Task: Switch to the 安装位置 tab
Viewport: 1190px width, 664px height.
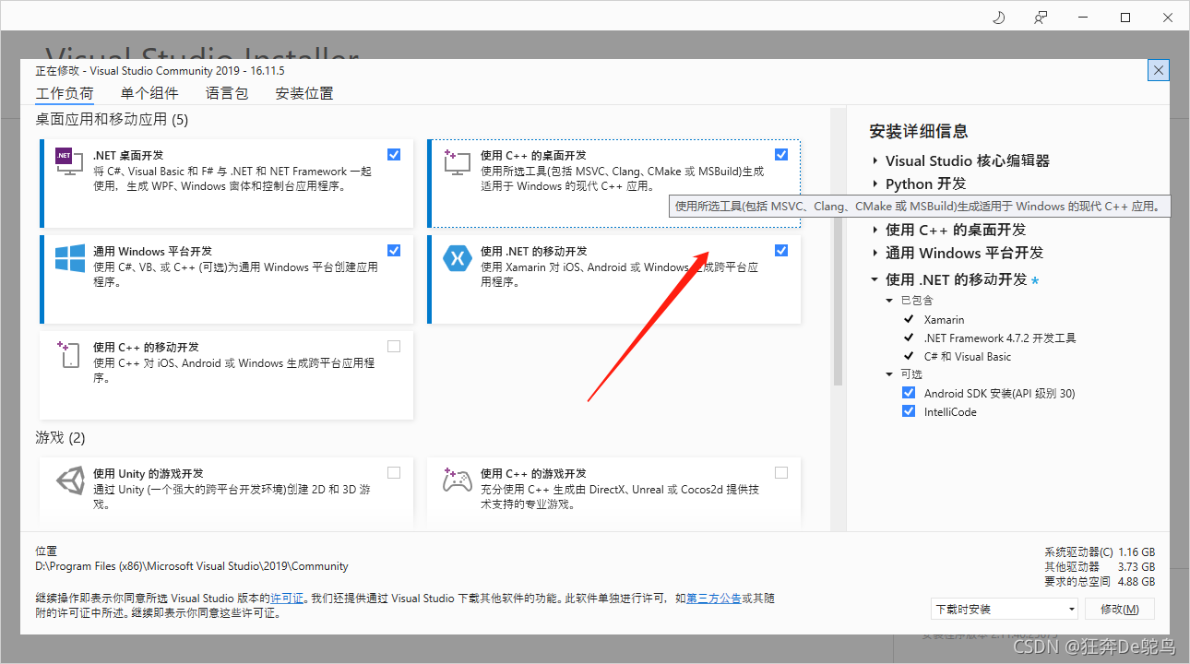Action: [x=304, y=93]
